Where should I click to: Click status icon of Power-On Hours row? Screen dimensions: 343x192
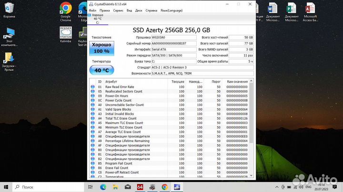pyautogui.click(x=93, y=96)
